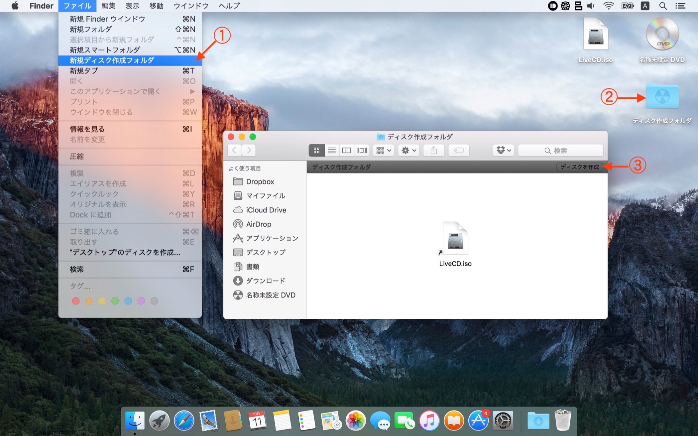Open Safari from the Dock
Screen dimensions: 698x436
click(184, 420)
